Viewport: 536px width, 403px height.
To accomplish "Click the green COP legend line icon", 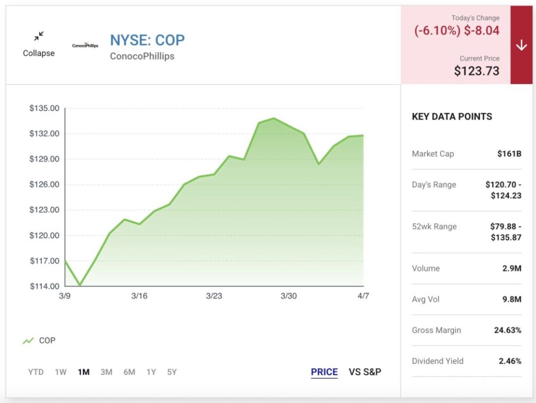I will [x=28, y=341].
